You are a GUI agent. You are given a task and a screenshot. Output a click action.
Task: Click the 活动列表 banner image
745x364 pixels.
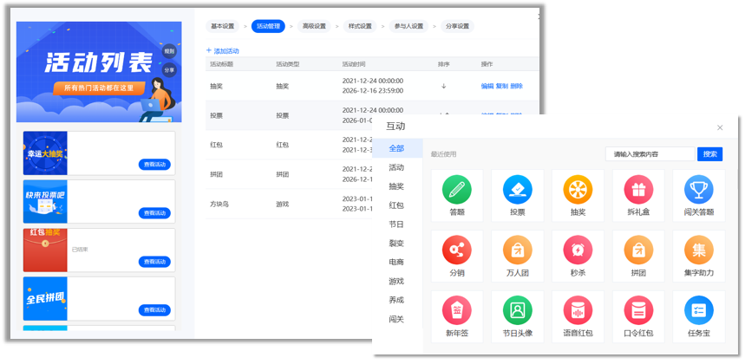click(99, 72)
